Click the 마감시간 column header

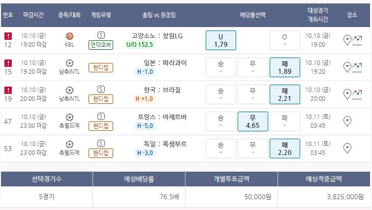coord(33,14)
